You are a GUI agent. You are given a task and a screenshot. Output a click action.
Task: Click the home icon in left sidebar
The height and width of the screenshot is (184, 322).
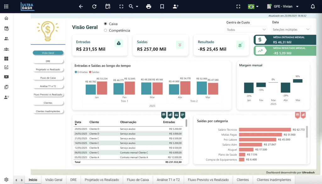coord(6,18)
